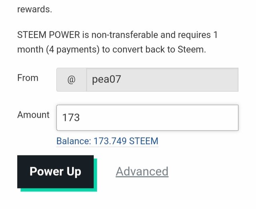256x209 pixels.
Task: Click the From label
Action: coord(28,78)
